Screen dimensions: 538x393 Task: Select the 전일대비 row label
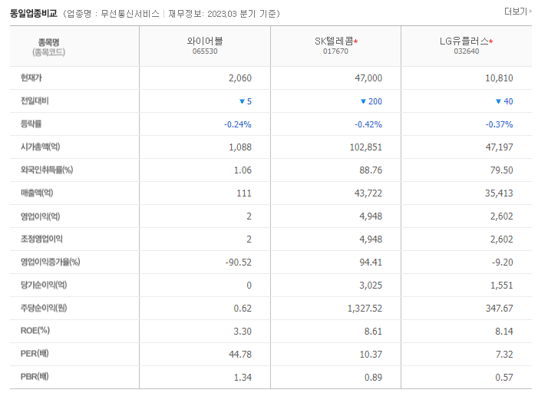pyautogui.click(x=35, y=101)
